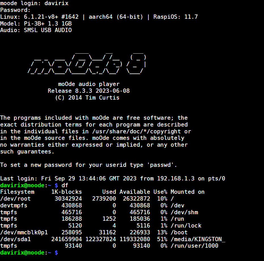The image size is (264, 261).
Task: Click the '1K-blocks' column header
Action: click(67, 192)
